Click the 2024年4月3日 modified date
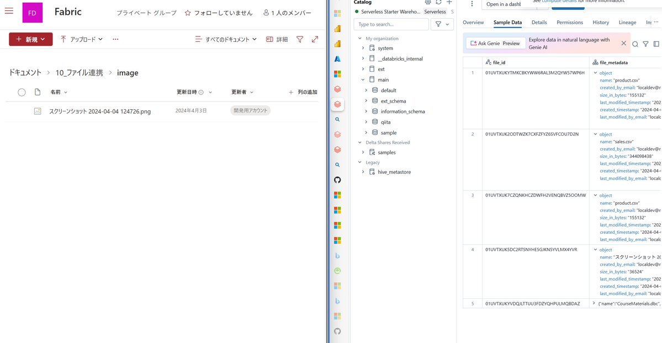This screenshot has width=662, height=343. coord(191,110)
